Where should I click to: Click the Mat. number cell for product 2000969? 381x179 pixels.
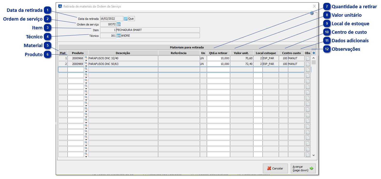click(63, 64)
